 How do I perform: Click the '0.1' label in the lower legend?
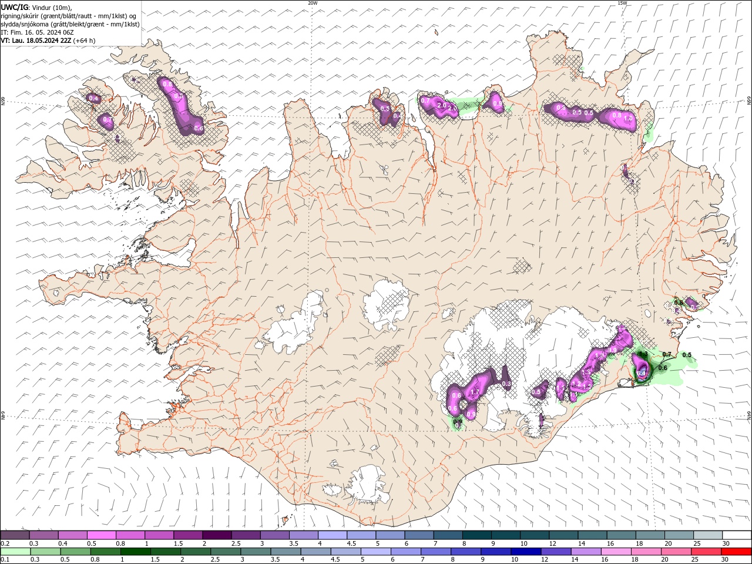tap(5, 560)
